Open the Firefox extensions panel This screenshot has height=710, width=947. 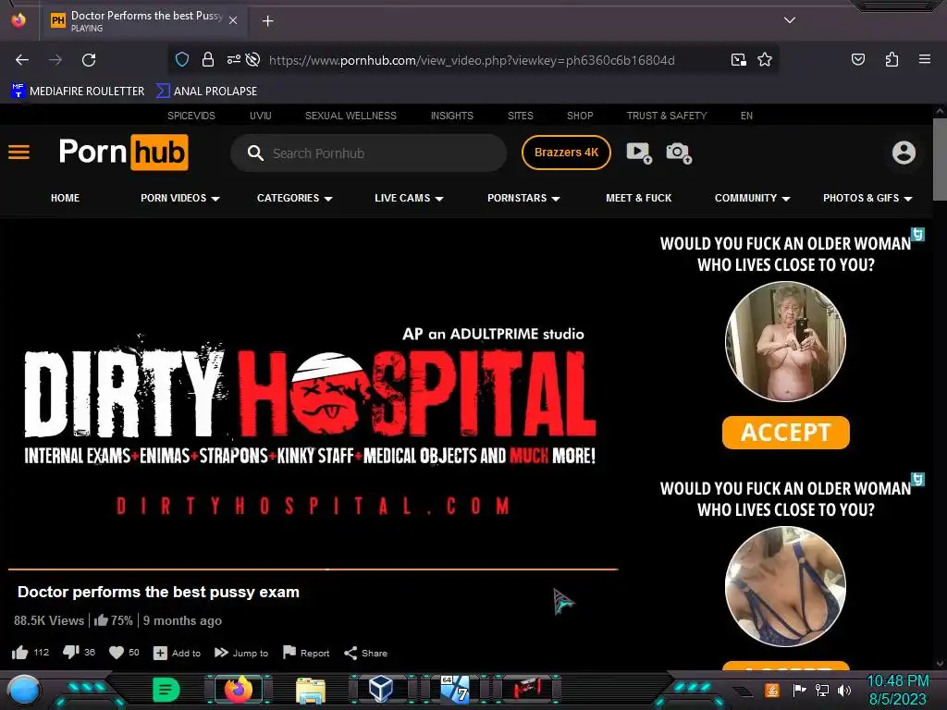pyautogui.click(x=892, y=59)
